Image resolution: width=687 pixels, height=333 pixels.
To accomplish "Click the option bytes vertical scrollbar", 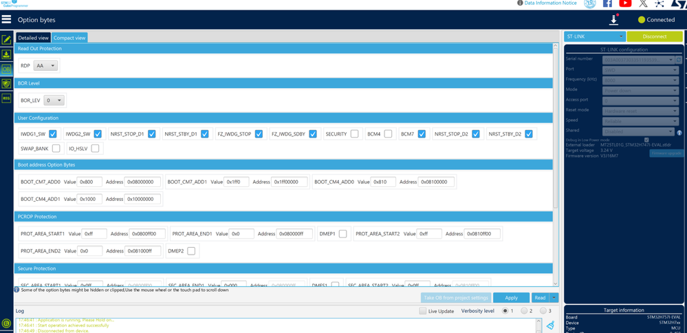I will 556,127.
